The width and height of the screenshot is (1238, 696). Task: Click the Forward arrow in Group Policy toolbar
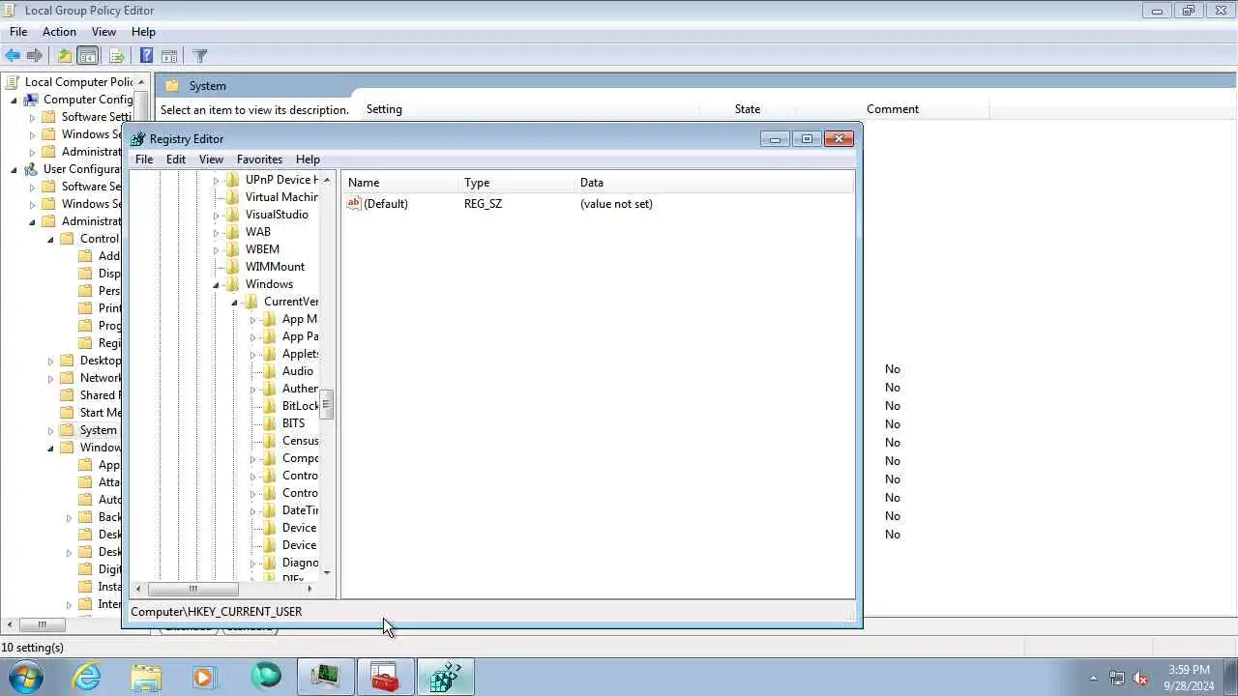[35, 56]
